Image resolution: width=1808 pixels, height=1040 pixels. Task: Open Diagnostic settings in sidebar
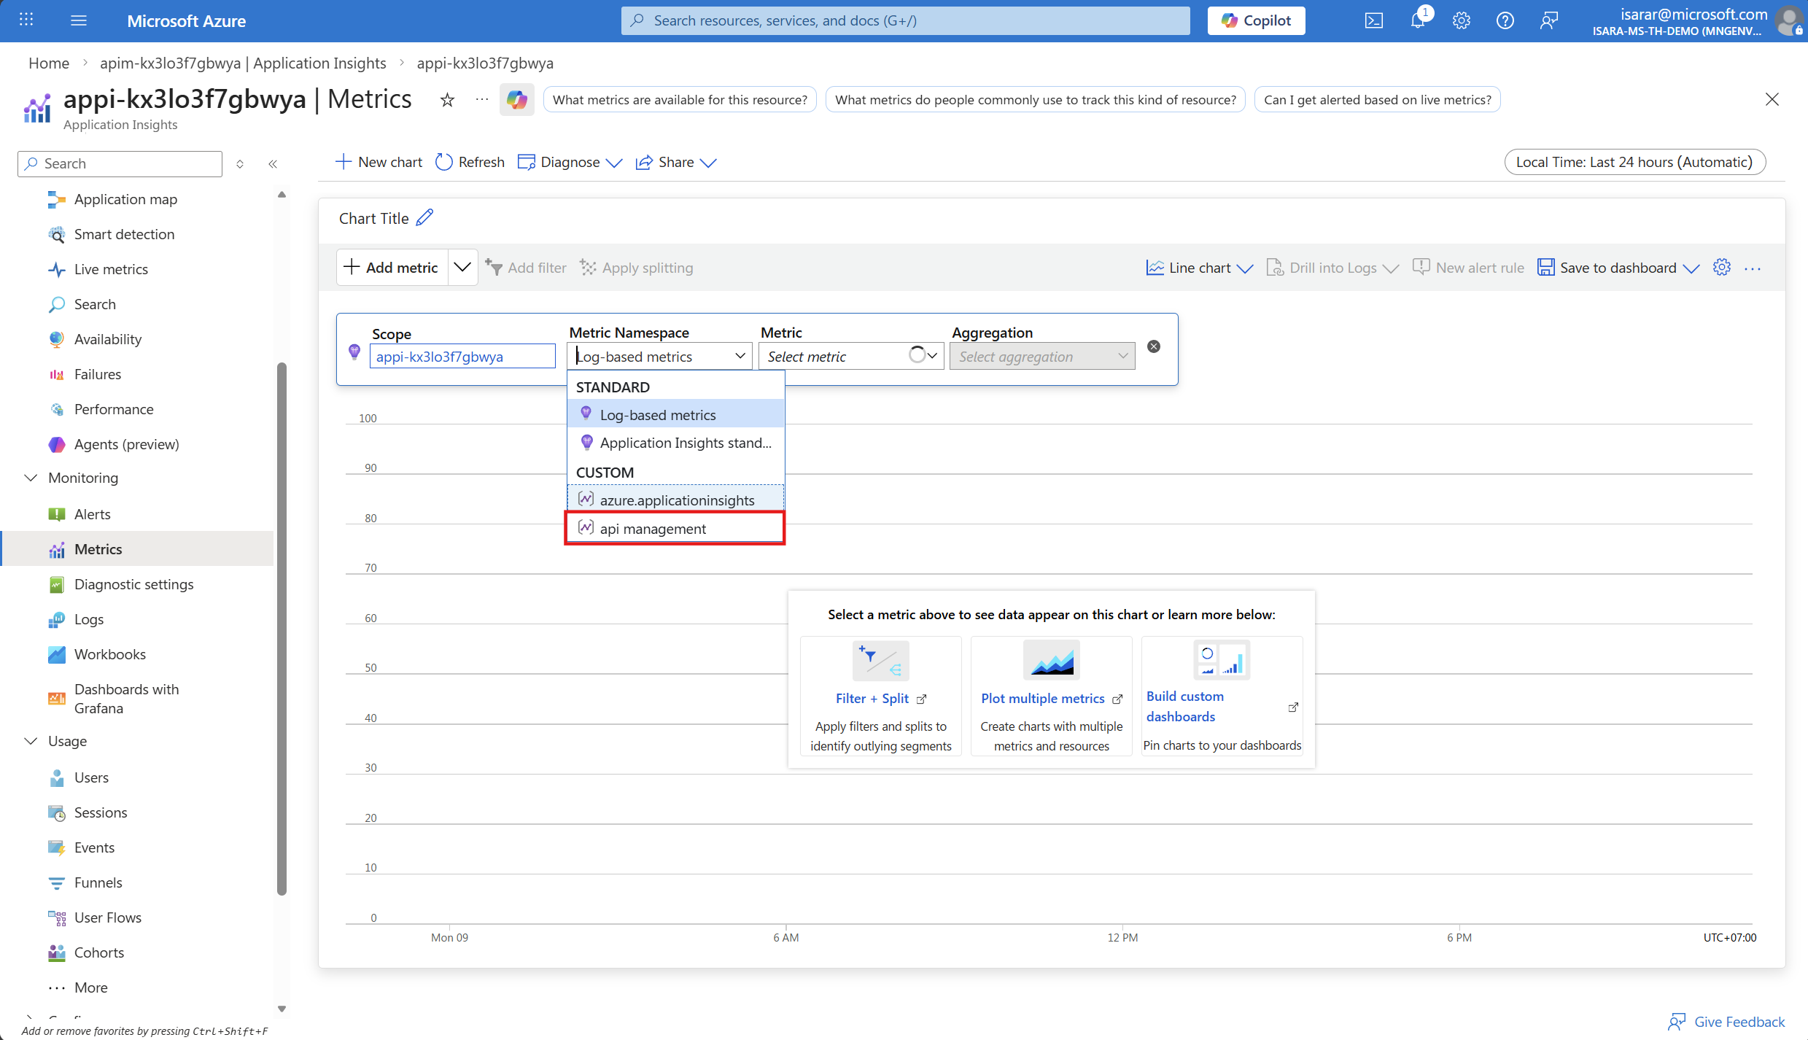click(x=133, y=584)
